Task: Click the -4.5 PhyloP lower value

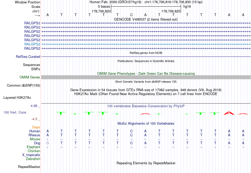Action: point(34,119)
